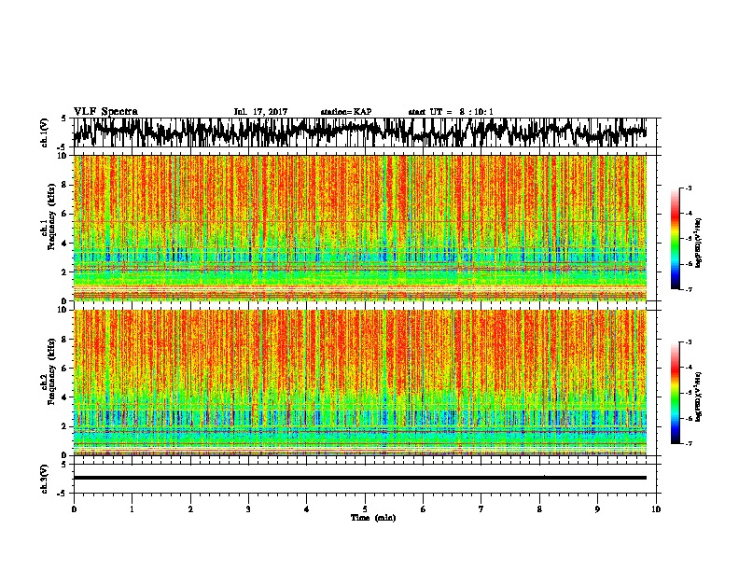This screenshot has width=739, height=571.
Task: Click inside the ch.1 spectrogram panel
Action: (360, 228)
